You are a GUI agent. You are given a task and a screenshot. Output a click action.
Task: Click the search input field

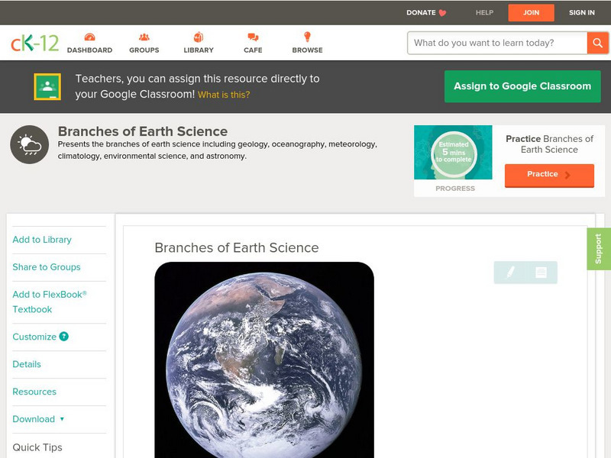click(497, 43)
